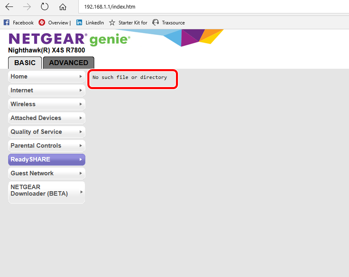
Task: Open the Starter Kit for bookmark
Action: pyautogui.click(x=128, y=22)
